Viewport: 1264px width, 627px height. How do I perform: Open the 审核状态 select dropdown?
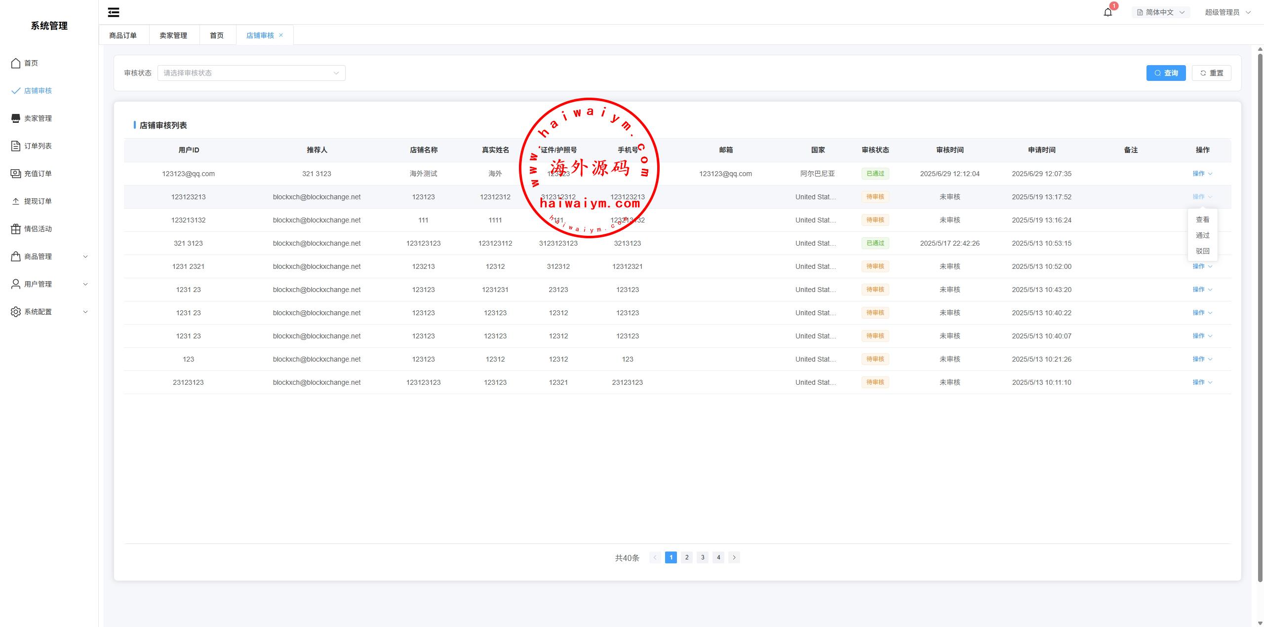coord(251,73)
